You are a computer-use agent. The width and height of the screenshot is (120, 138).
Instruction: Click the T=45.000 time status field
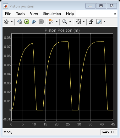[108, 132]
